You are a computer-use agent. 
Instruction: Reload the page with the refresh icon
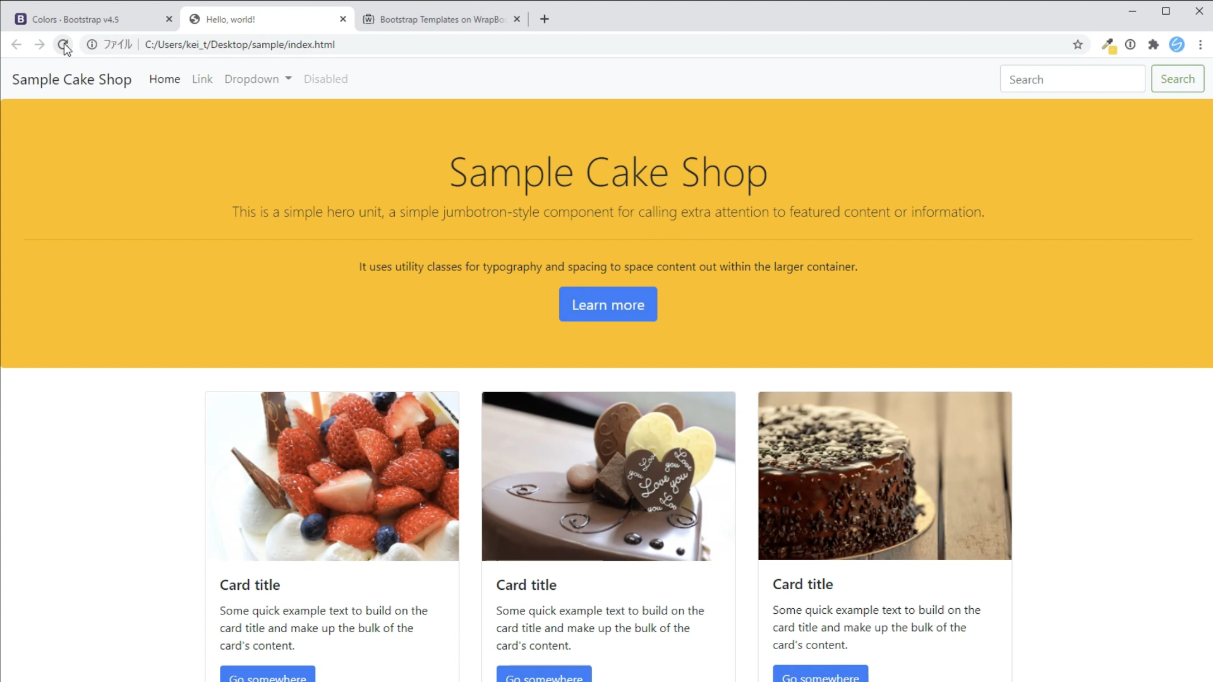click(x=63, y=44)
